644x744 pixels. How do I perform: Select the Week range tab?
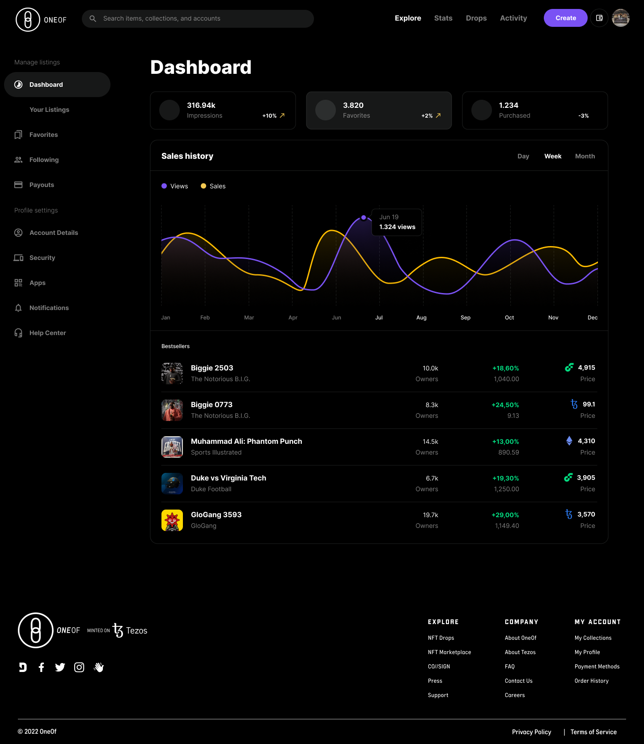(553, 156)
